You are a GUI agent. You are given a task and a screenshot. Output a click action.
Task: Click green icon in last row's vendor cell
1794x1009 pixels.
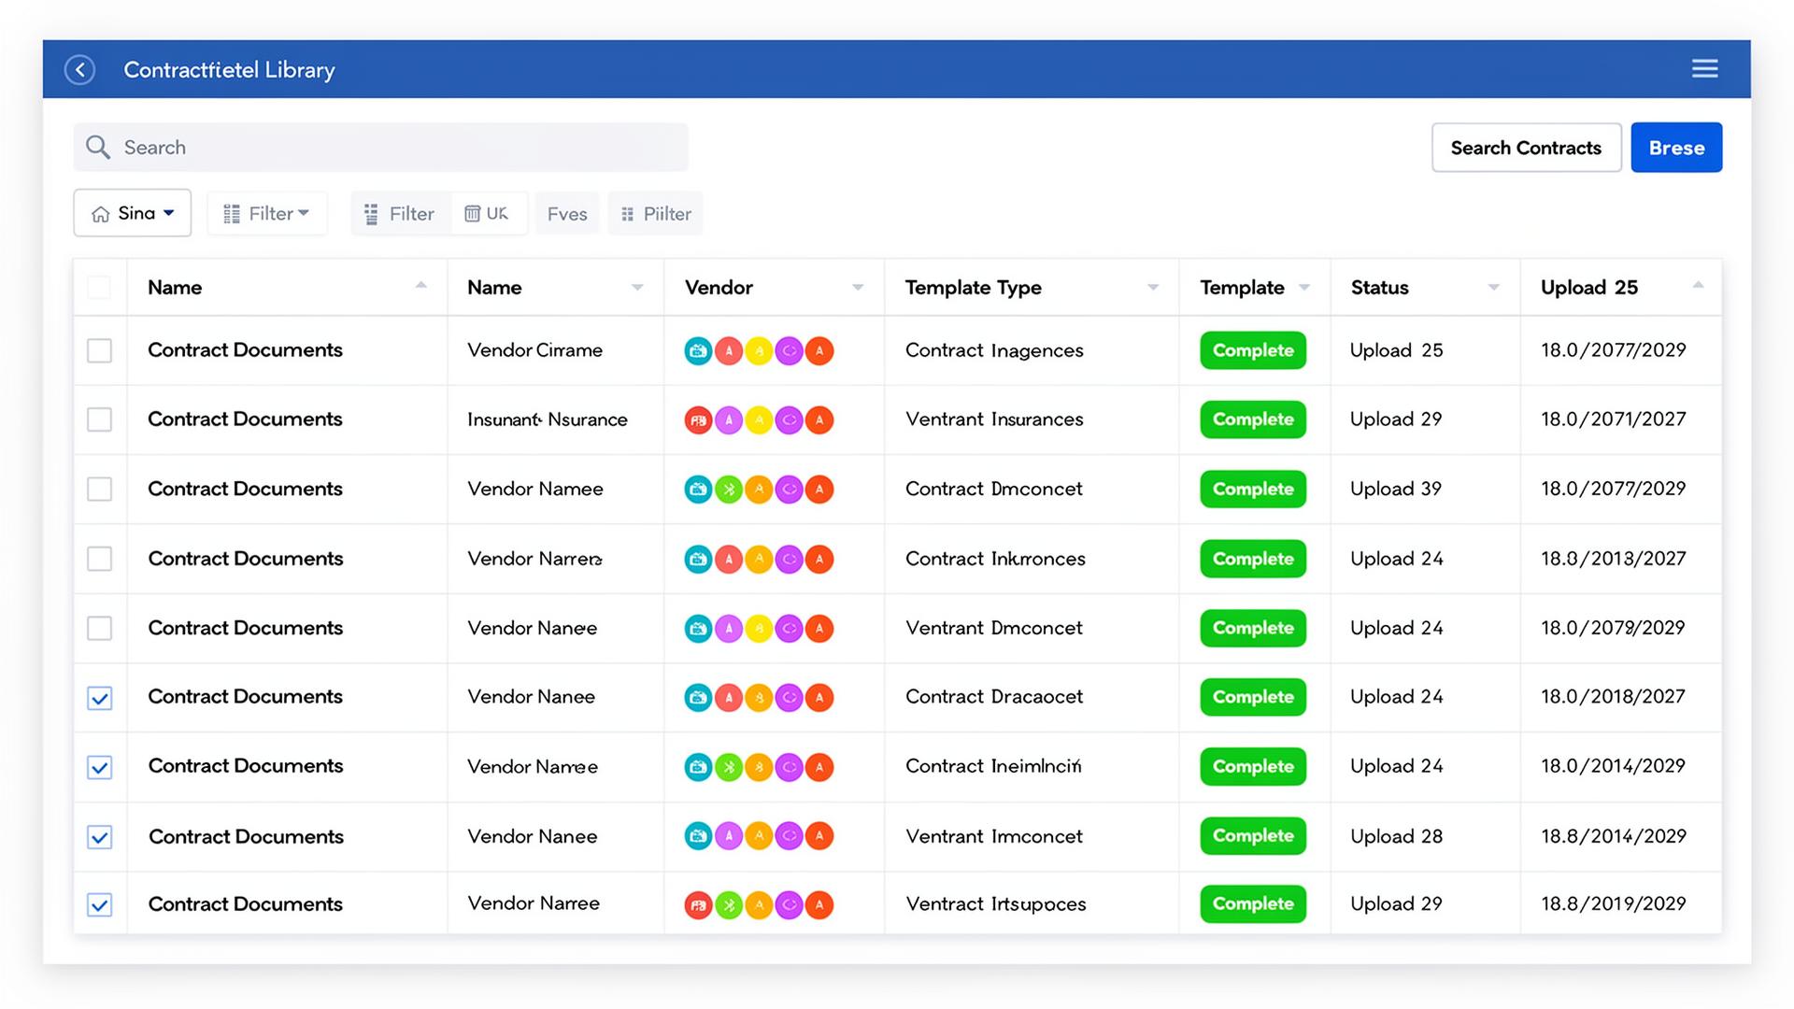729,904
